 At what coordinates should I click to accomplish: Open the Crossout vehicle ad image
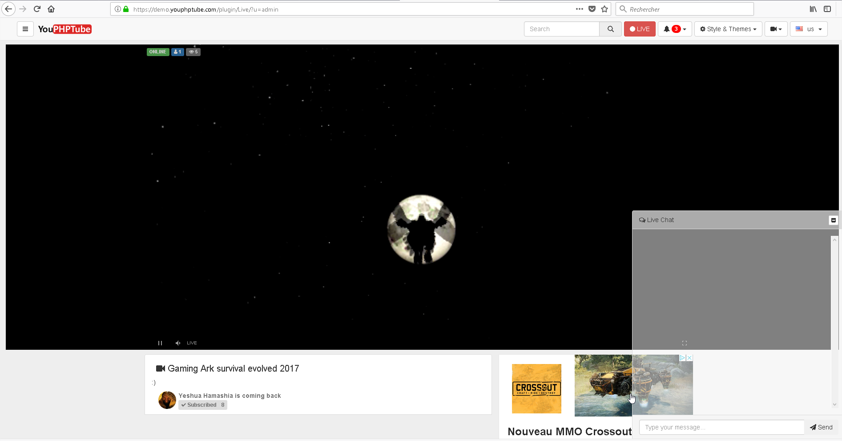[634, 385]
